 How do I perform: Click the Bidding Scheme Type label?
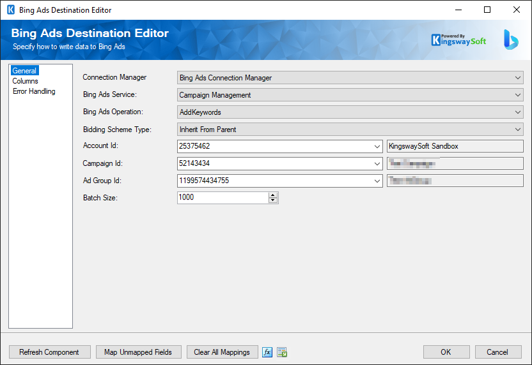click(117, 130)
